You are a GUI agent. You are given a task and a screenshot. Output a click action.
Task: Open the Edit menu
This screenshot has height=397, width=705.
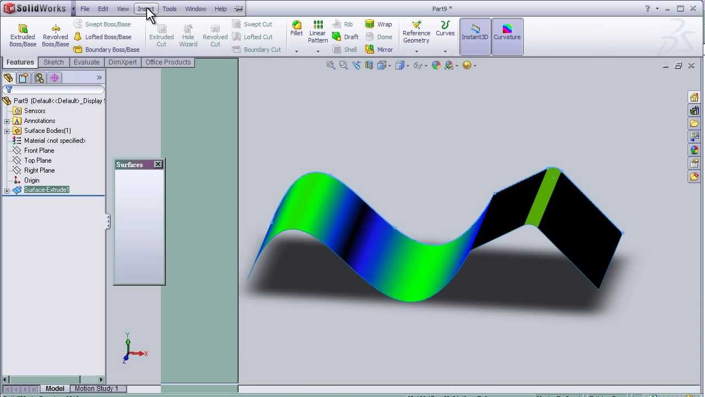click(x=103, y=9)
